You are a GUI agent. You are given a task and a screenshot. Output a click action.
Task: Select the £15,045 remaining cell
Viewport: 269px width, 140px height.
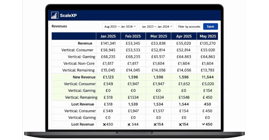108,70
